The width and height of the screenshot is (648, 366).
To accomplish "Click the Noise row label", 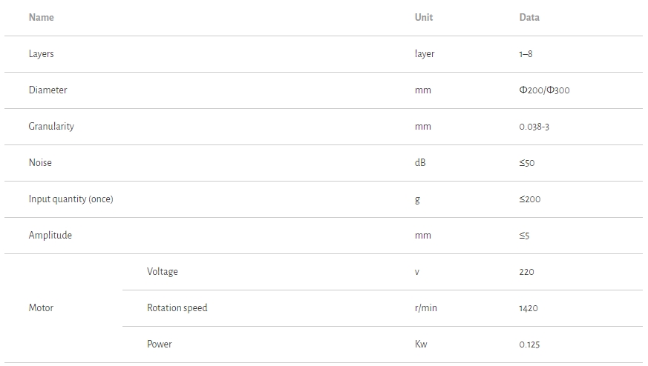I will coord(40,163).
